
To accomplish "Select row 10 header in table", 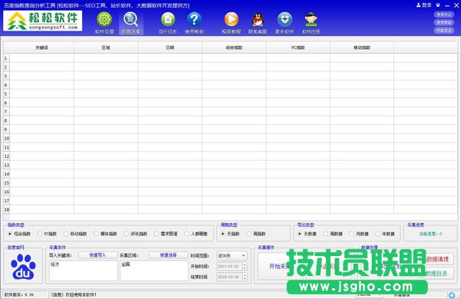I will [x=6, y=138].
